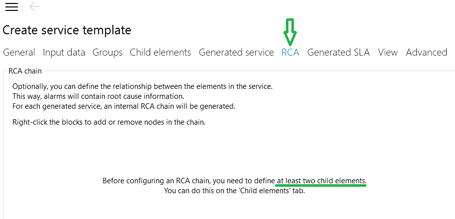Viewport: 455px width, 219px height.
Task: Select the RCA tab
Action: (x=290, y=52)
